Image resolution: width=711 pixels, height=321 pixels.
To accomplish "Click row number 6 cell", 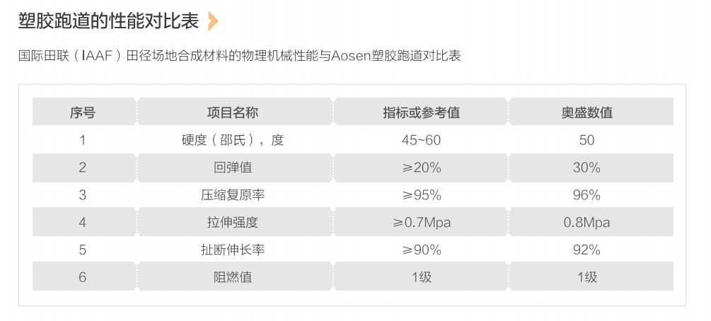I will point(83,277).
